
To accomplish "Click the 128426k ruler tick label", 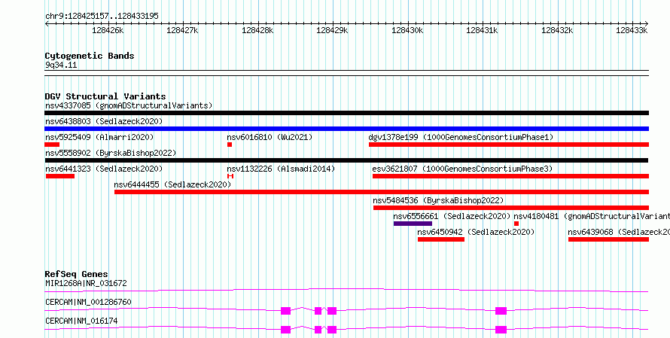I will click(x=108, y=30).
